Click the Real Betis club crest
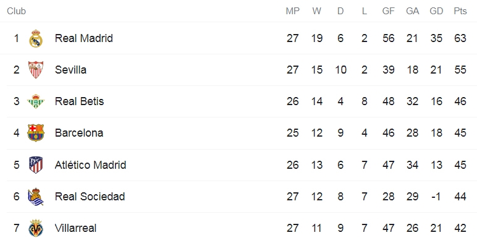Image resolution: width=477 pixels, height=243 pixels. click(36, 101)
